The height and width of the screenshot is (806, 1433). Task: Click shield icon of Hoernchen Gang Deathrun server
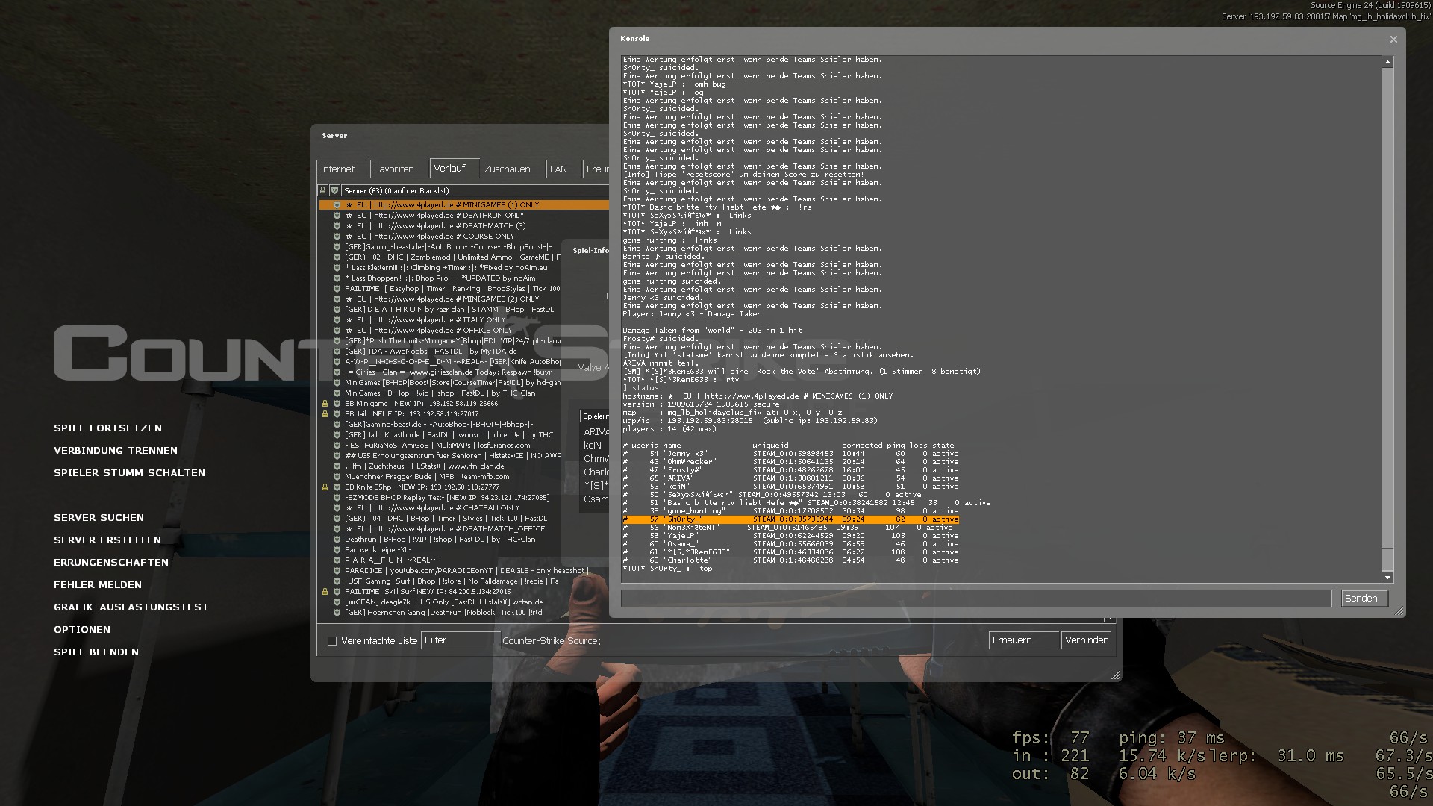[x=337, y=612]
